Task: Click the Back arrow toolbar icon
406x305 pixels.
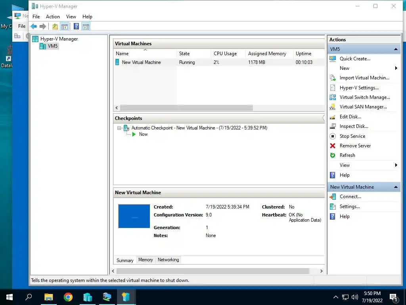Action: (x=34, y=26)
